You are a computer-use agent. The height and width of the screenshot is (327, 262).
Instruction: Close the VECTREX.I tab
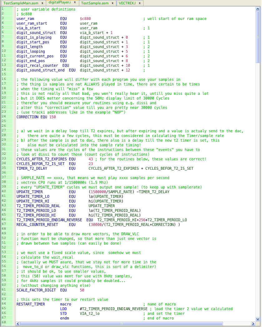click(x=139, y=3)
